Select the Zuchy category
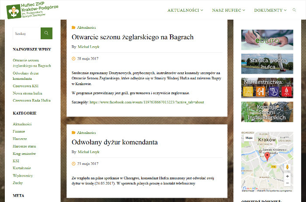 [x=18, y=183]
